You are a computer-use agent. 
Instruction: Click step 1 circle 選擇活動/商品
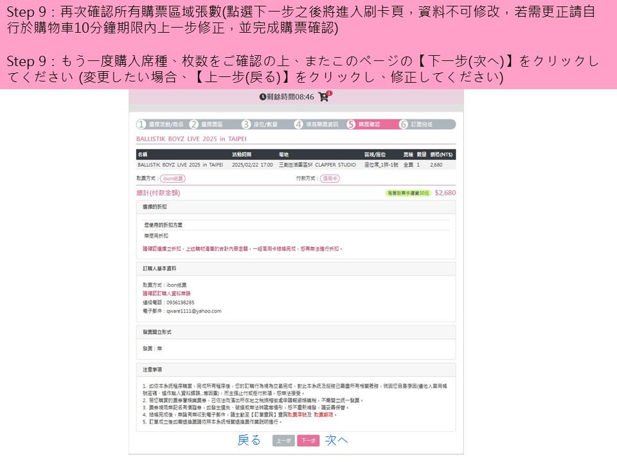141,124
